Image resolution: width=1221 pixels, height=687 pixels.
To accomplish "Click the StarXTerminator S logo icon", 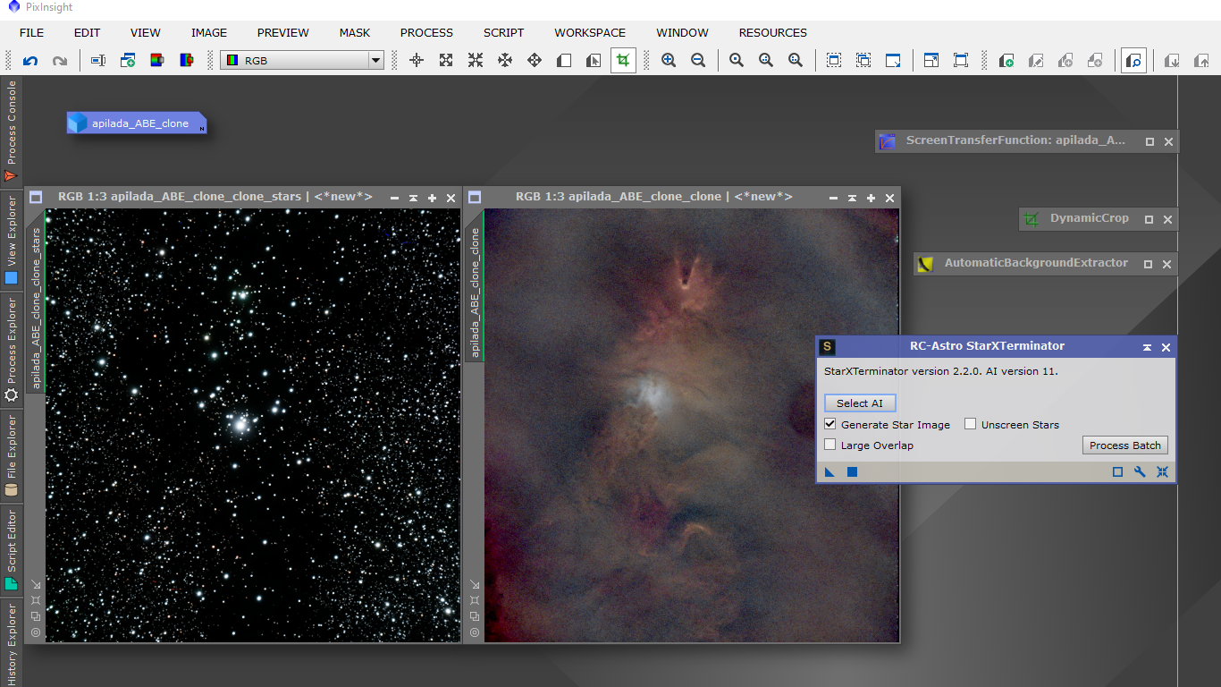I will (827, 347).
